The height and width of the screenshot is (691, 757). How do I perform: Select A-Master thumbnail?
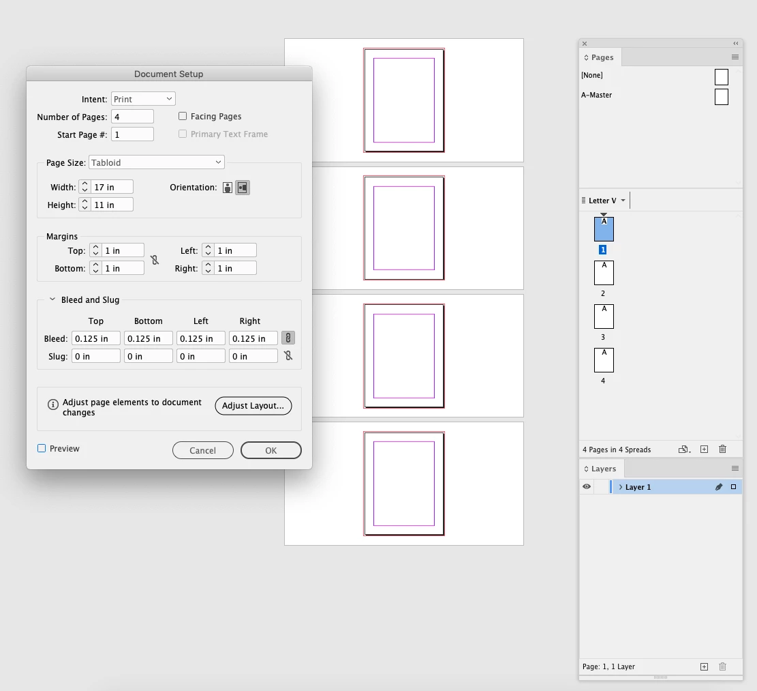(x=722, y=97)
